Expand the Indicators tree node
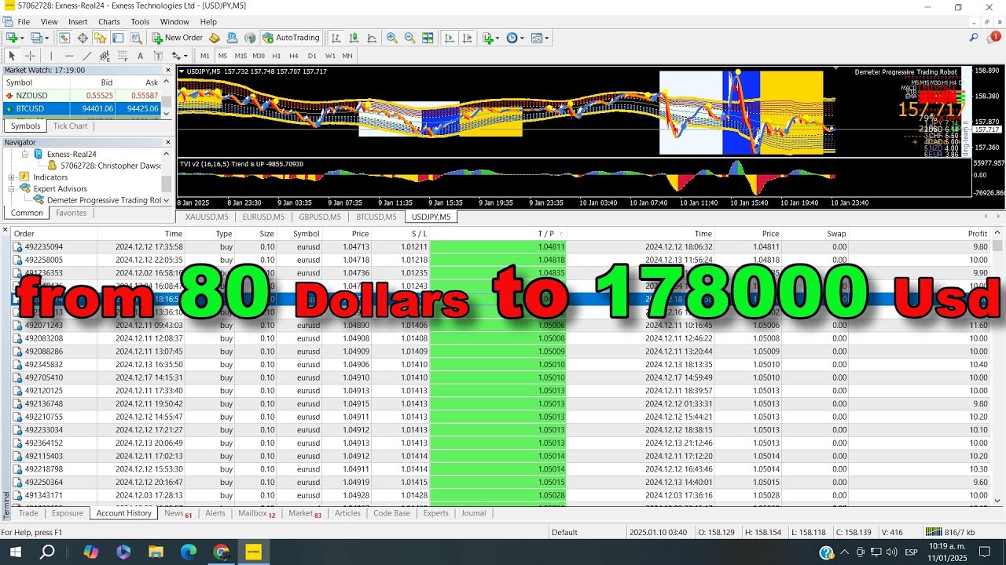 coord(12,177)
